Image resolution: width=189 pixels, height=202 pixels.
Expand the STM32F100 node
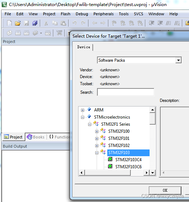97,131
